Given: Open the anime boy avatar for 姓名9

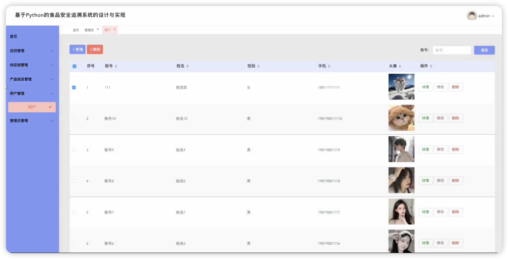Looking at the screenshot, I should tap(401, 149).
